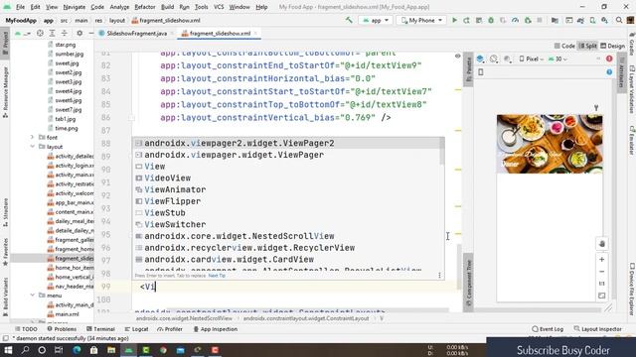
Task: Toggle the Structure tool window
Action: [x=5, y=212]
